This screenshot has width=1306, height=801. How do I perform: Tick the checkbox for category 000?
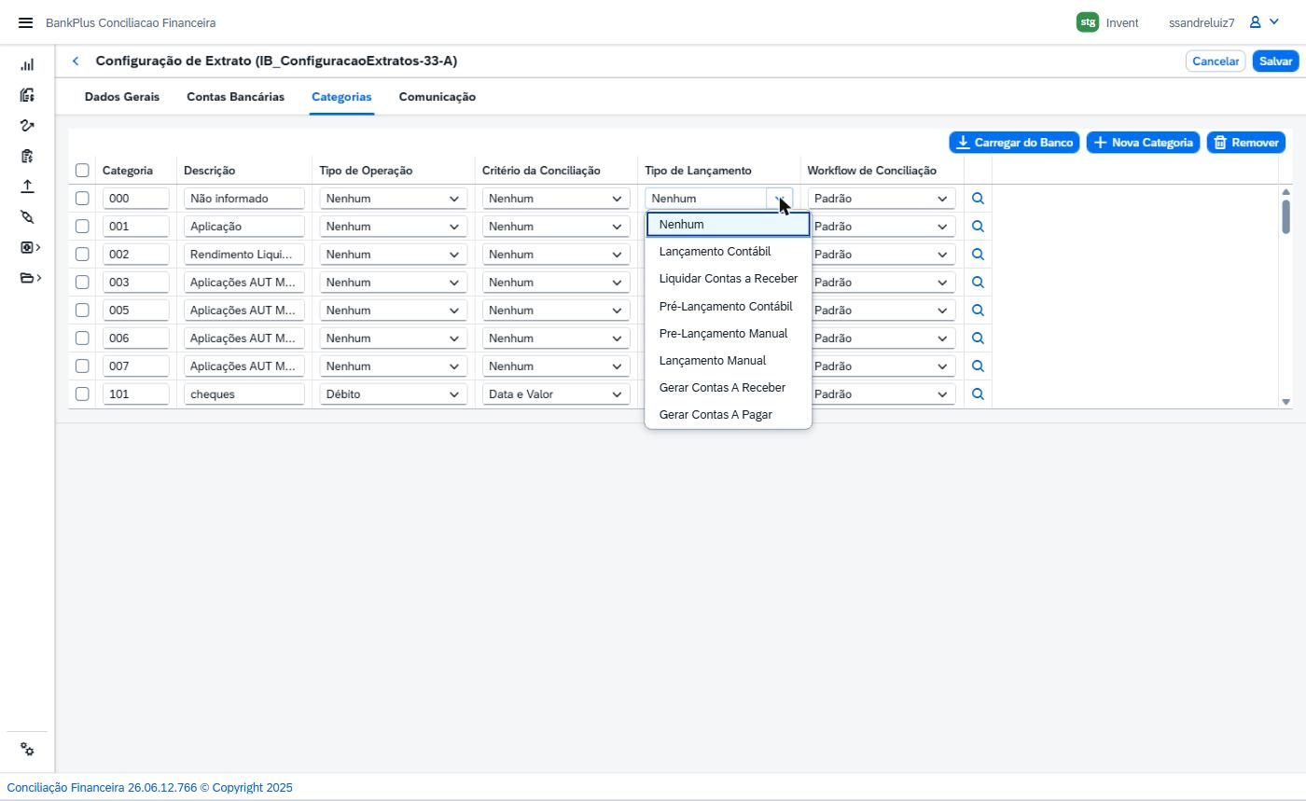coord(82,198)
